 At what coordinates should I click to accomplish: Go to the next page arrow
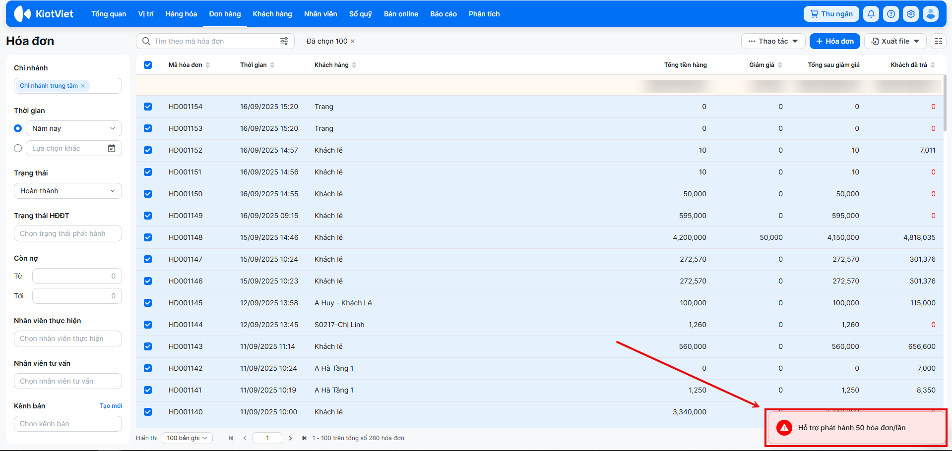coord(290,438)
